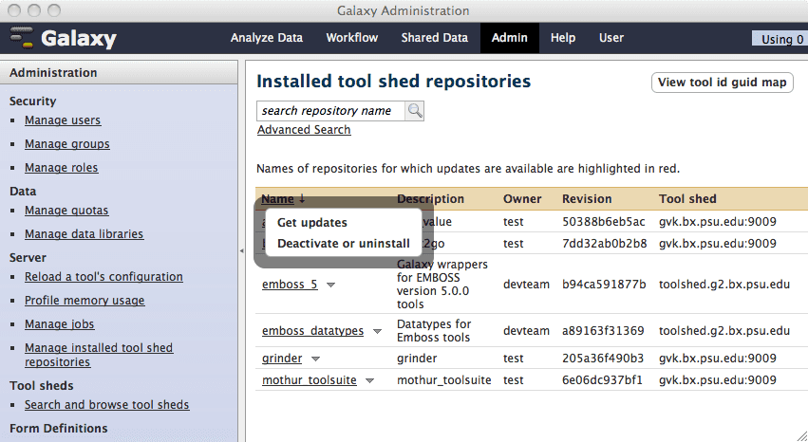
Task: Open Manage data libraries link
Action: [x=84, y=234]
